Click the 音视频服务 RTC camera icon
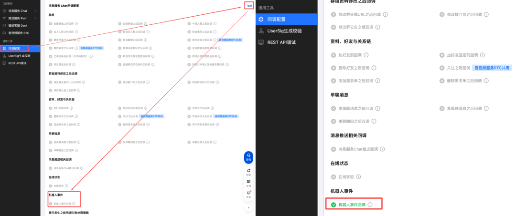Screen dimensions: 516x216 point(4,32)
